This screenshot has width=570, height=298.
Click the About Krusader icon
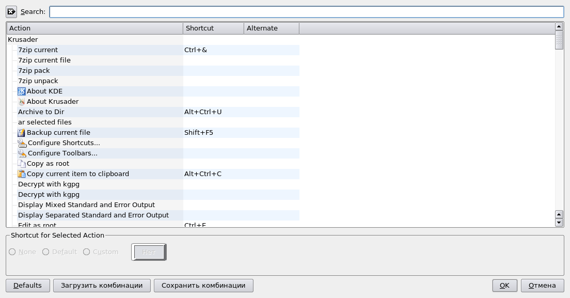[x=22, y=102]
